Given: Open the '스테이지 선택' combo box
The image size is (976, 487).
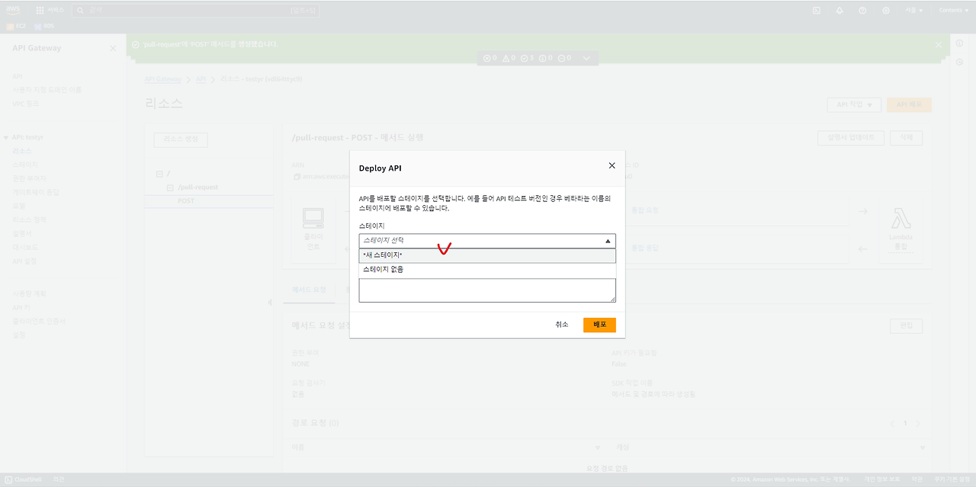Looking at the screenshot, I should click(x=487, y=241).
